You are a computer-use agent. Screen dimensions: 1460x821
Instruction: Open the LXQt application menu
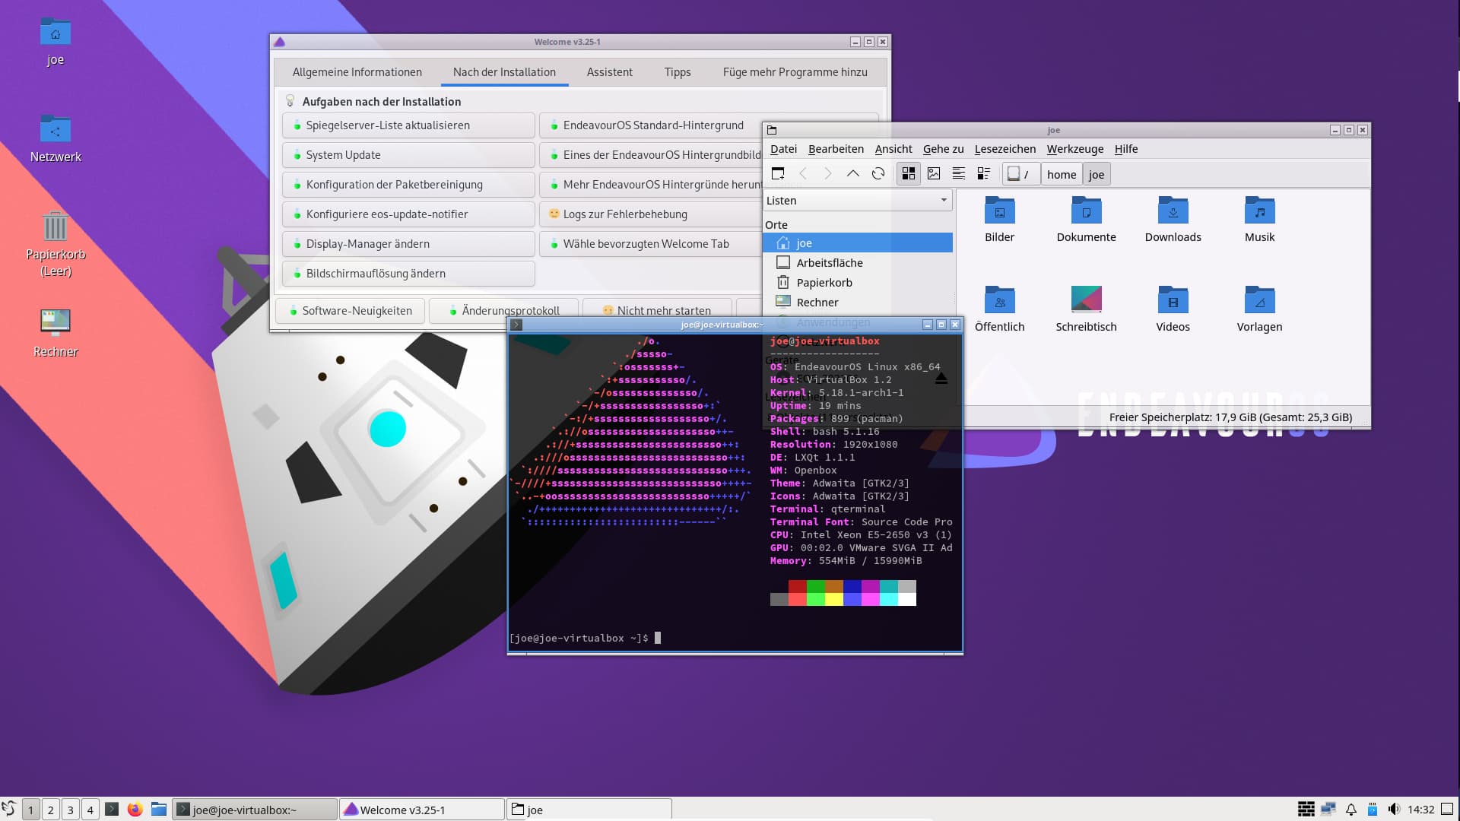pos(9,809)
